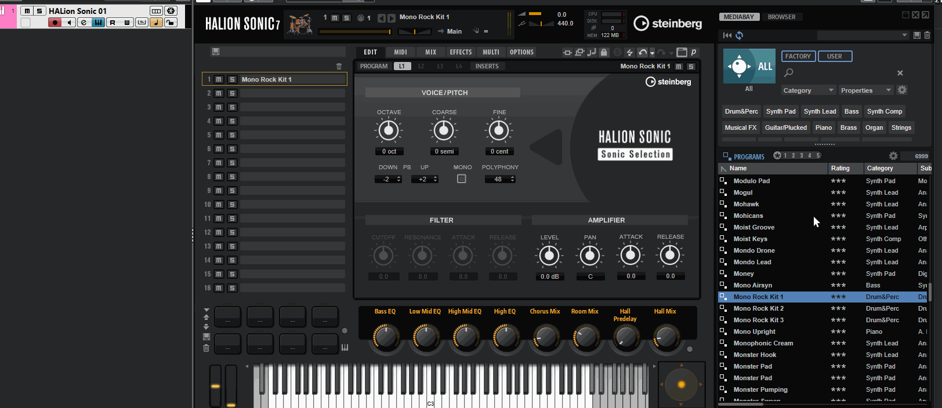The height and width of the screenshot is (408, 942).
Task: Toggle monitor speaker icon on HALion Sonic 01 track
Action: [x=69, y=23]
